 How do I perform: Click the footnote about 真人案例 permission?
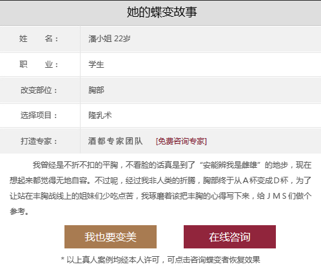(160, 260)
